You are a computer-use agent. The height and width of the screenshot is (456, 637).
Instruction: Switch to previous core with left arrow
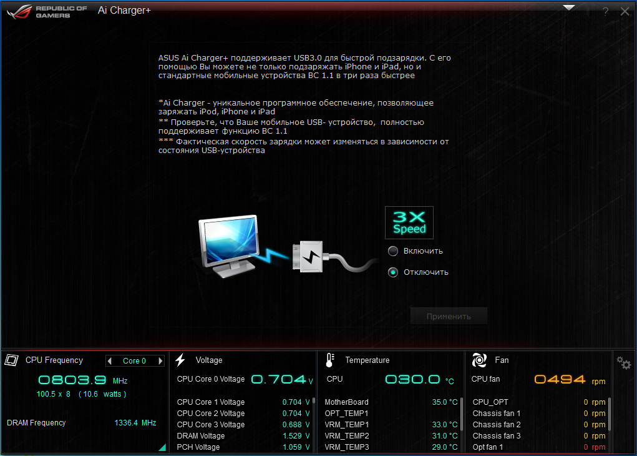tap(109, 361)
